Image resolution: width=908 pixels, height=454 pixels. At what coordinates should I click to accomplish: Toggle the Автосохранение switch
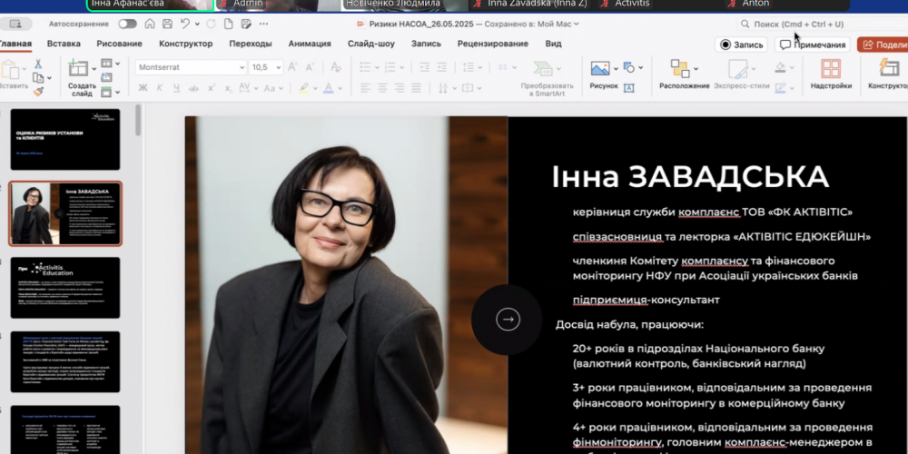[x=127, y=24]
